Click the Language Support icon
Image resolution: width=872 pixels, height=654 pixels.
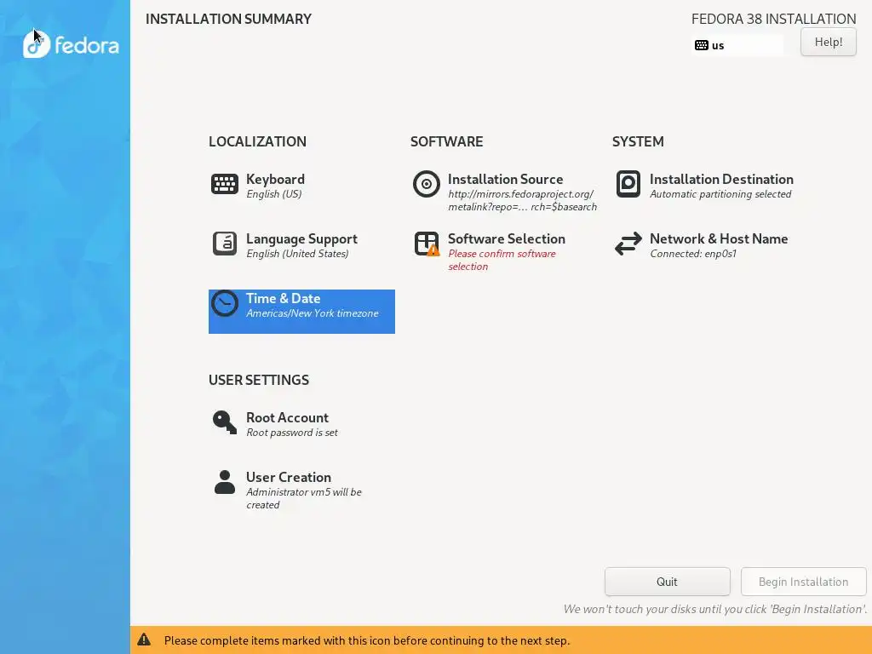225,244
